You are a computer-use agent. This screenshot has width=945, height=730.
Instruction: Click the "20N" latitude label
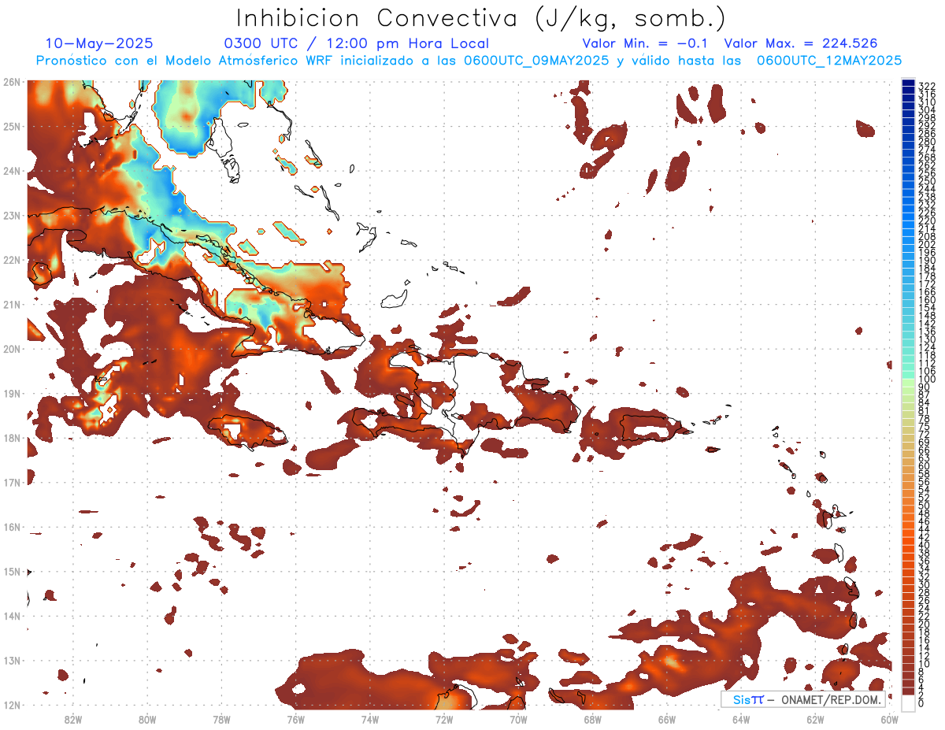pos(11,349)
